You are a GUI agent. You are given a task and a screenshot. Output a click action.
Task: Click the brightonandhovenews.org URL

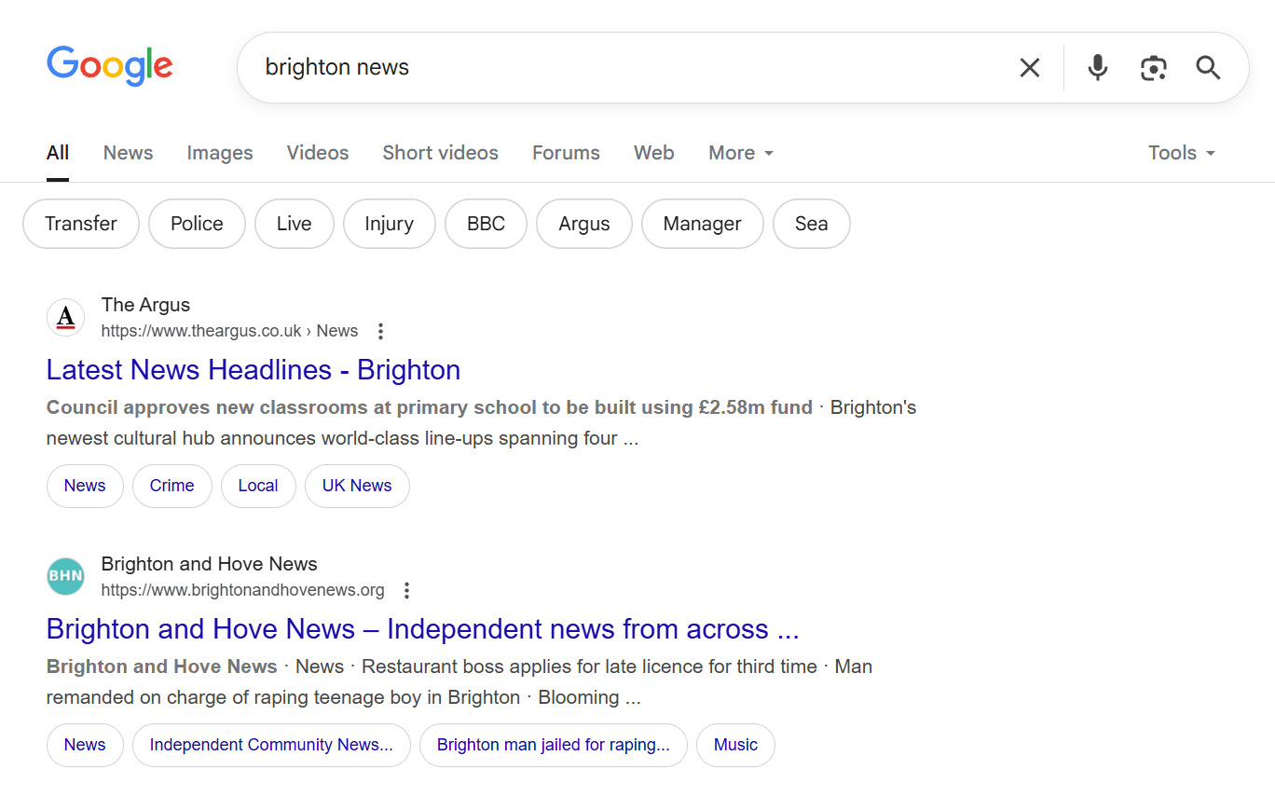242,590
